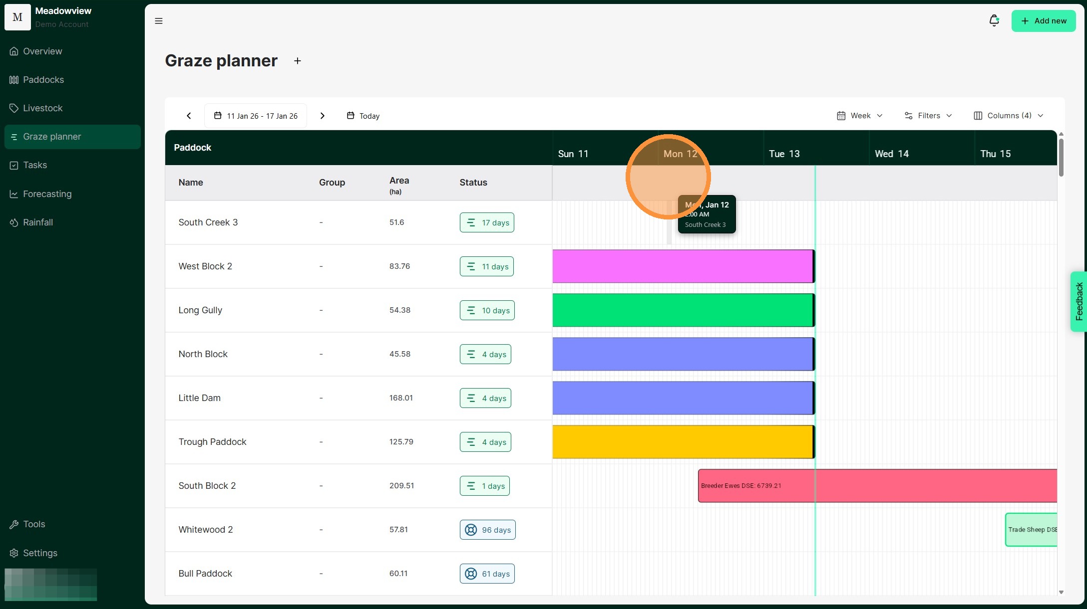Viewport: 1087px width, 609px height.
Task: Expand the Columns (4) dropdown
Action: pos(1008,116)
